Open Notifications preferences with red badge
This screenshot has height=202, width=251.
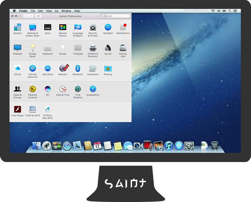tap(123, 28)
